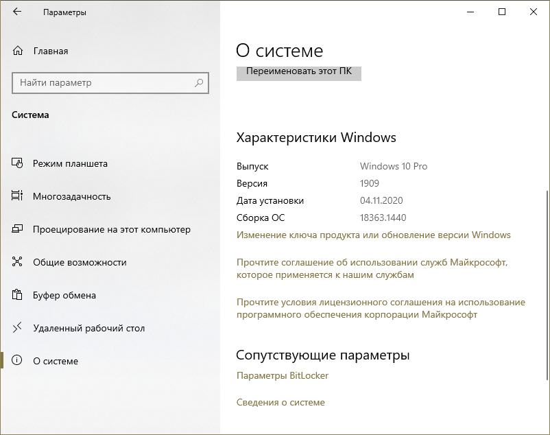Go to Буфер обмена section
Screen dimensions: 550x435
pos(64,295)
